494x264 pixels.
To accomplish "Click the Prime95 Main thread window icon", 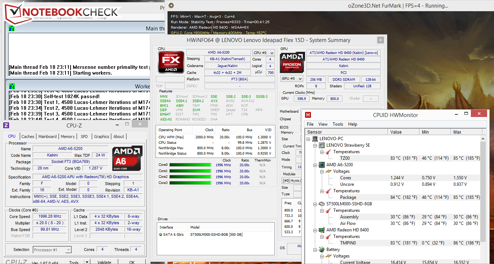I will pos(12,28).
